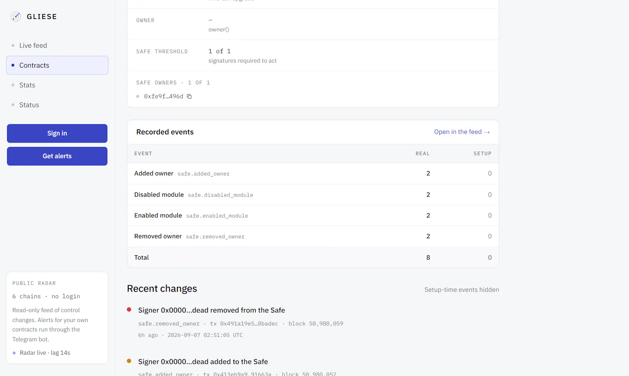The height and width of the screenshot is (376, 629).
Task: Click the Get alerts button
Action: click(x=57, y=156)
